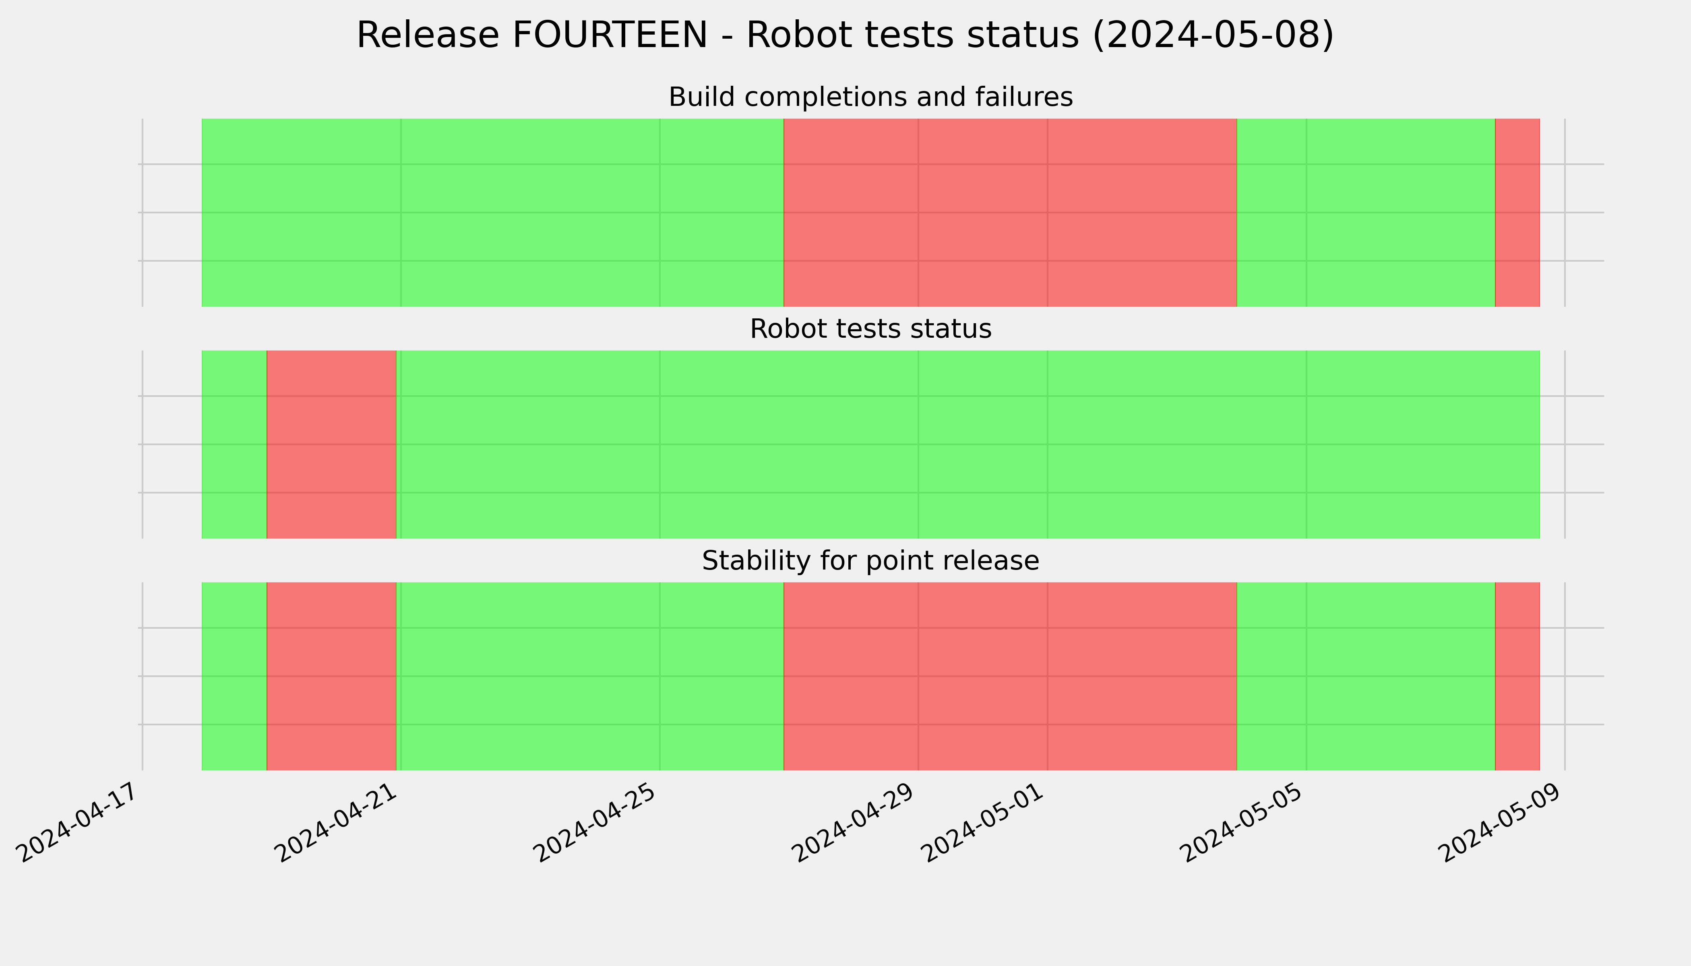The image size is (1691, 966).
Task: Select the first green span in Build completions chart
Action: (x=492, y=213)
